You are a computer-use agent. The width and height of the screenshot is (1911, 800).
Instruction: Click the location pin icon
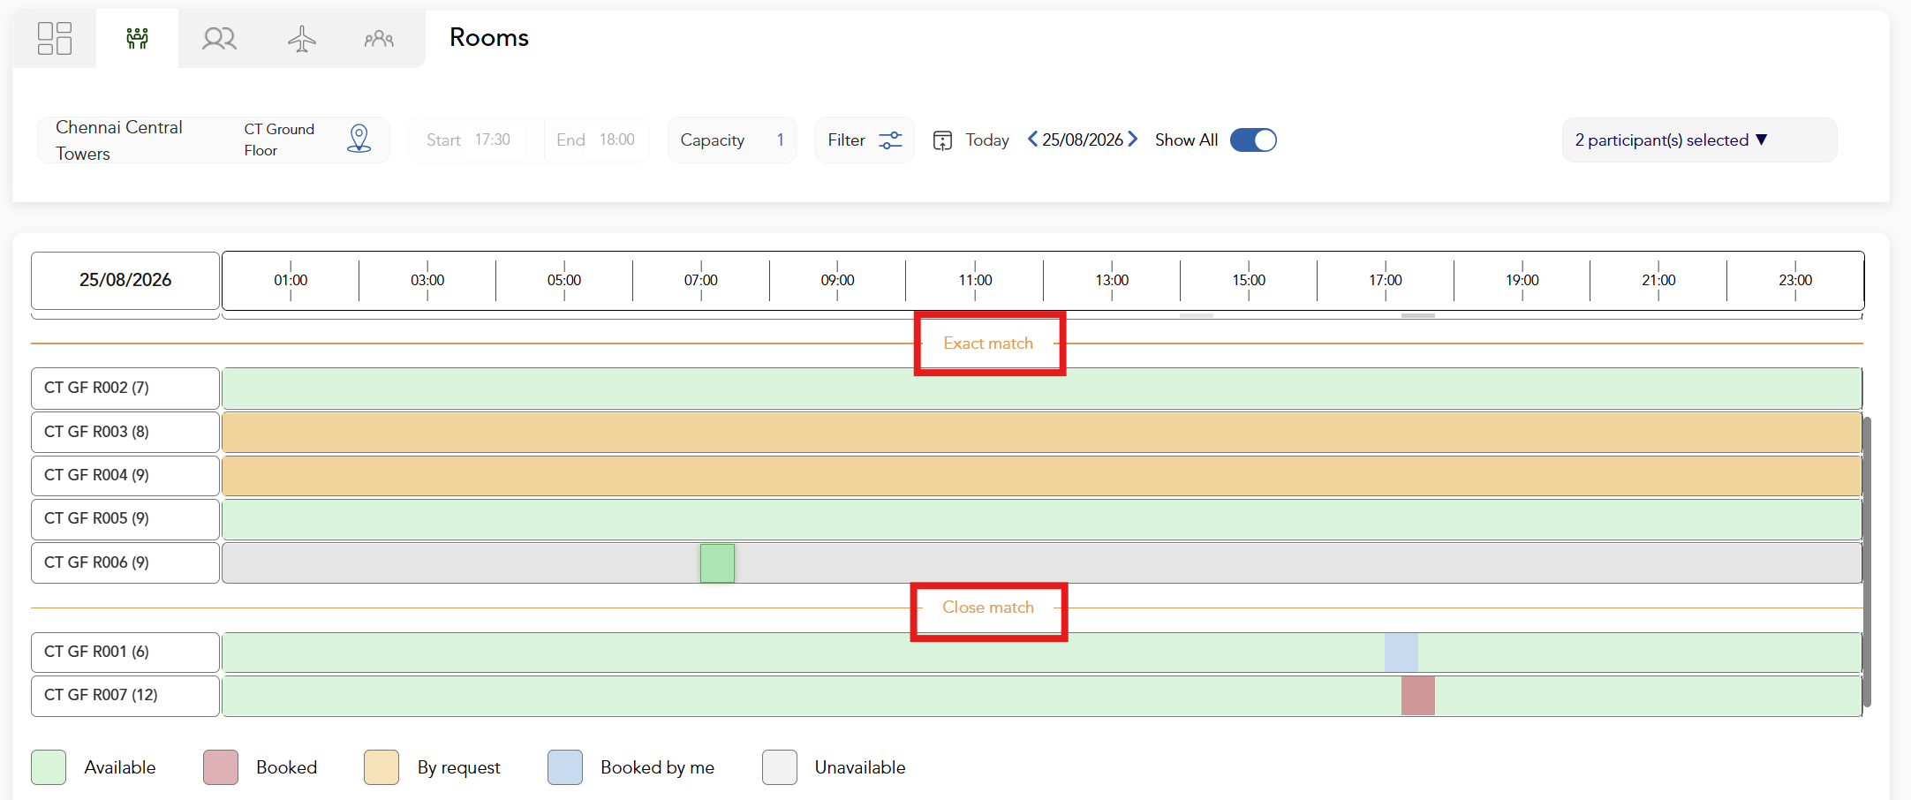point(359,139)
